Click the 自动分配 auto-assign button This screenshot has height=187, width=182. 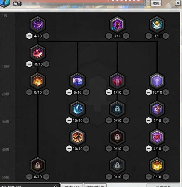pos(72,185)
